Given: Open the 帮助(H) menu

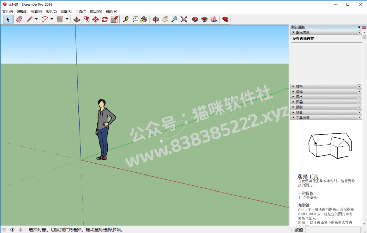Looking at the screenshot, I should [x=111, y=11].
